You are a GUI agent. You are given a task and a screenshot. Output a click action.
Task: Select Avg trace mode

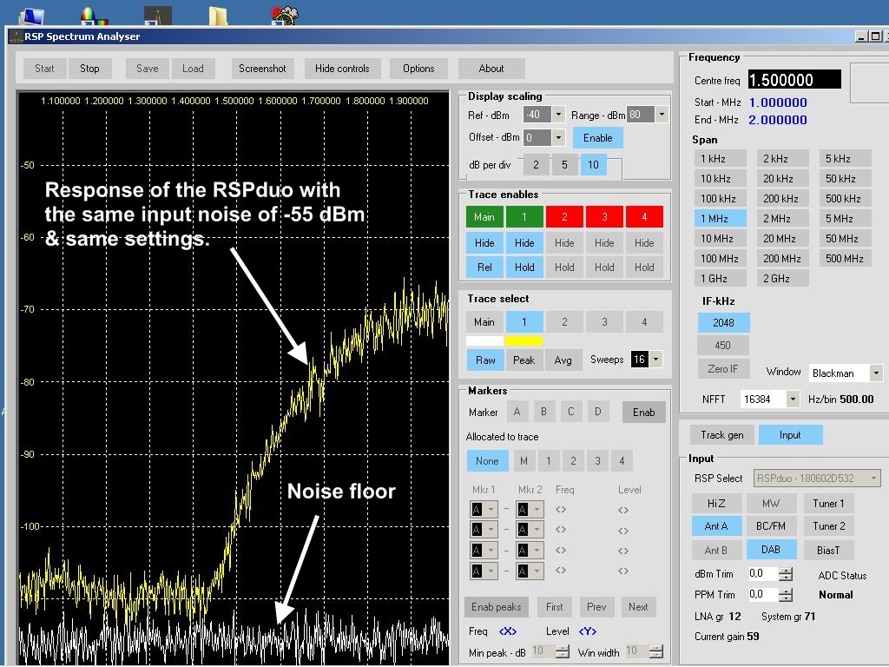pos(563,360)
